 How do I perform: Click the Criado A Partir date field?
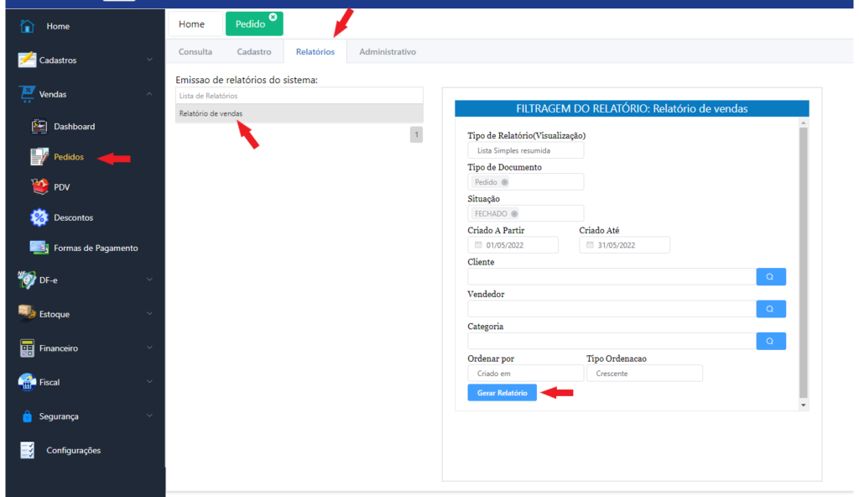click(513, 245)
